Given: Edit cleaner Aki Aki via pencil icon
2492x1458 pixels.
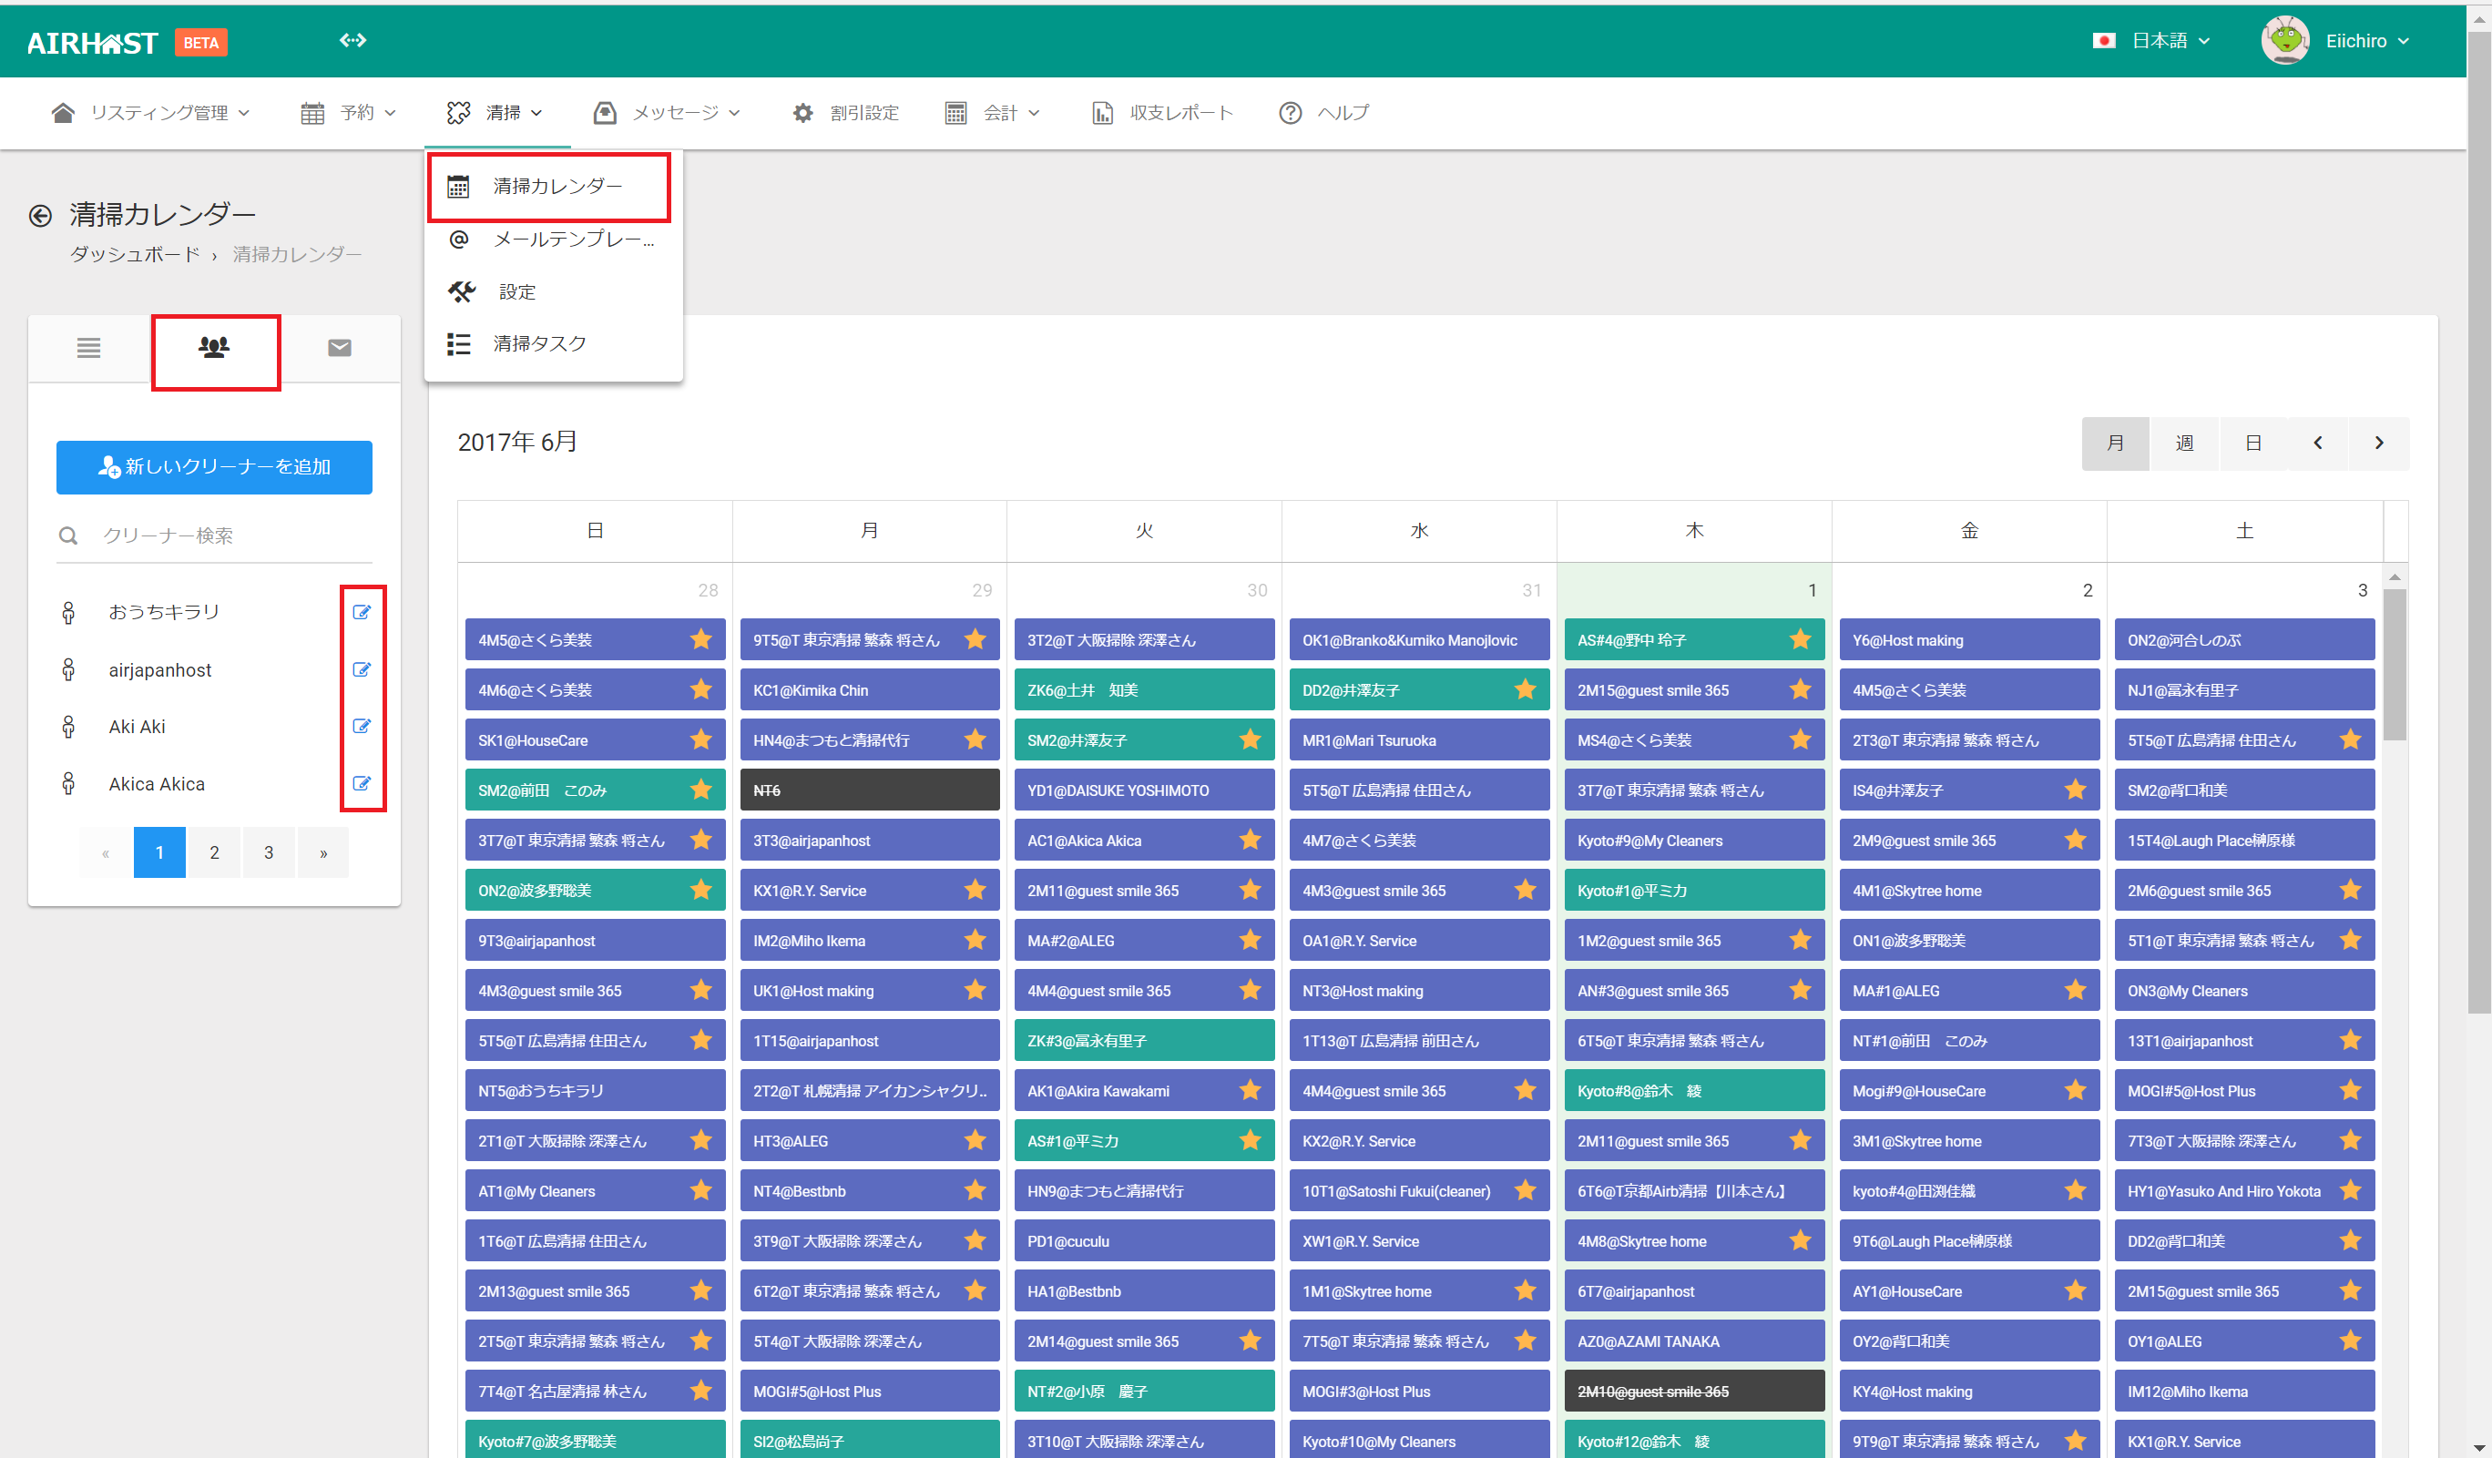Looking at the screenshot, I should (362, 727).
